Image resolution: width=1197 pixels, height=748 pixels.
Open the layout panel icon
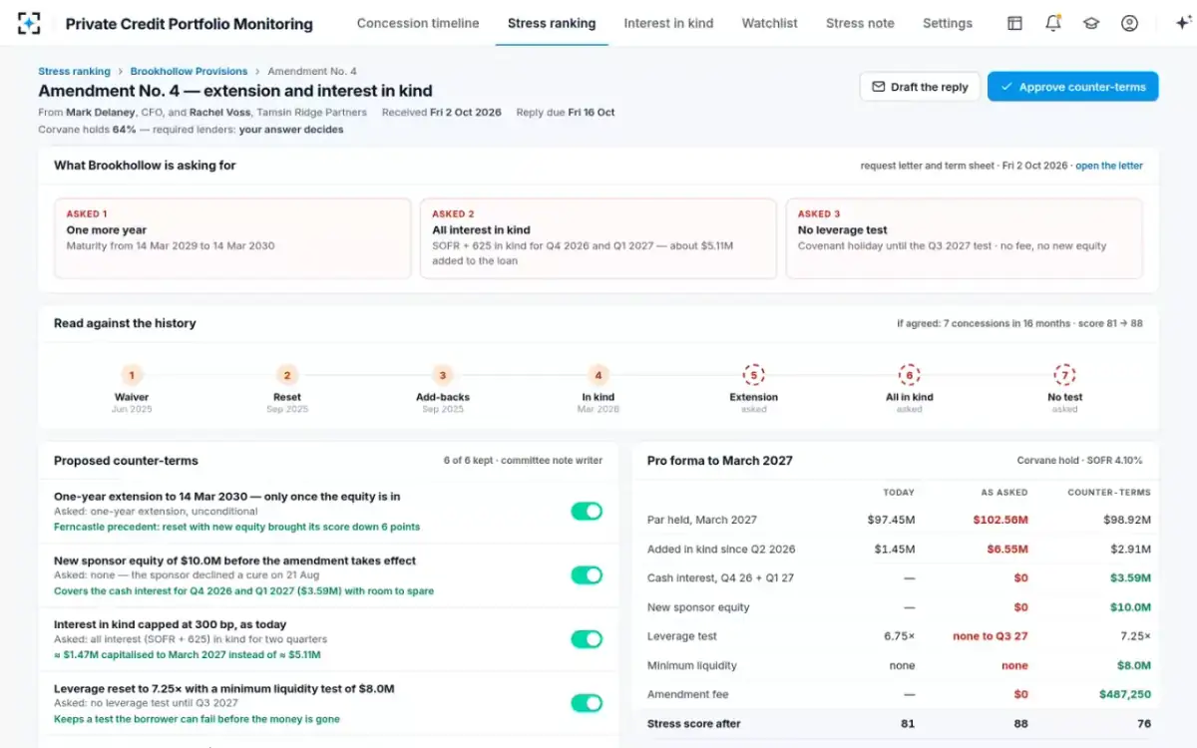click(1014, 23)
